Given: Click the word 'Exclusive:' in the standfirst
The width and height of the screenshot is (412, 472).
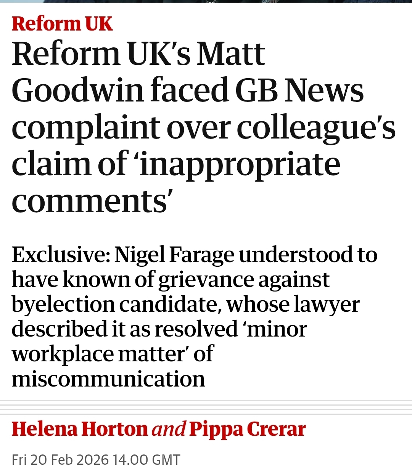Looking at the screenshot, I should pyautogui.click(x=61, y=255).
